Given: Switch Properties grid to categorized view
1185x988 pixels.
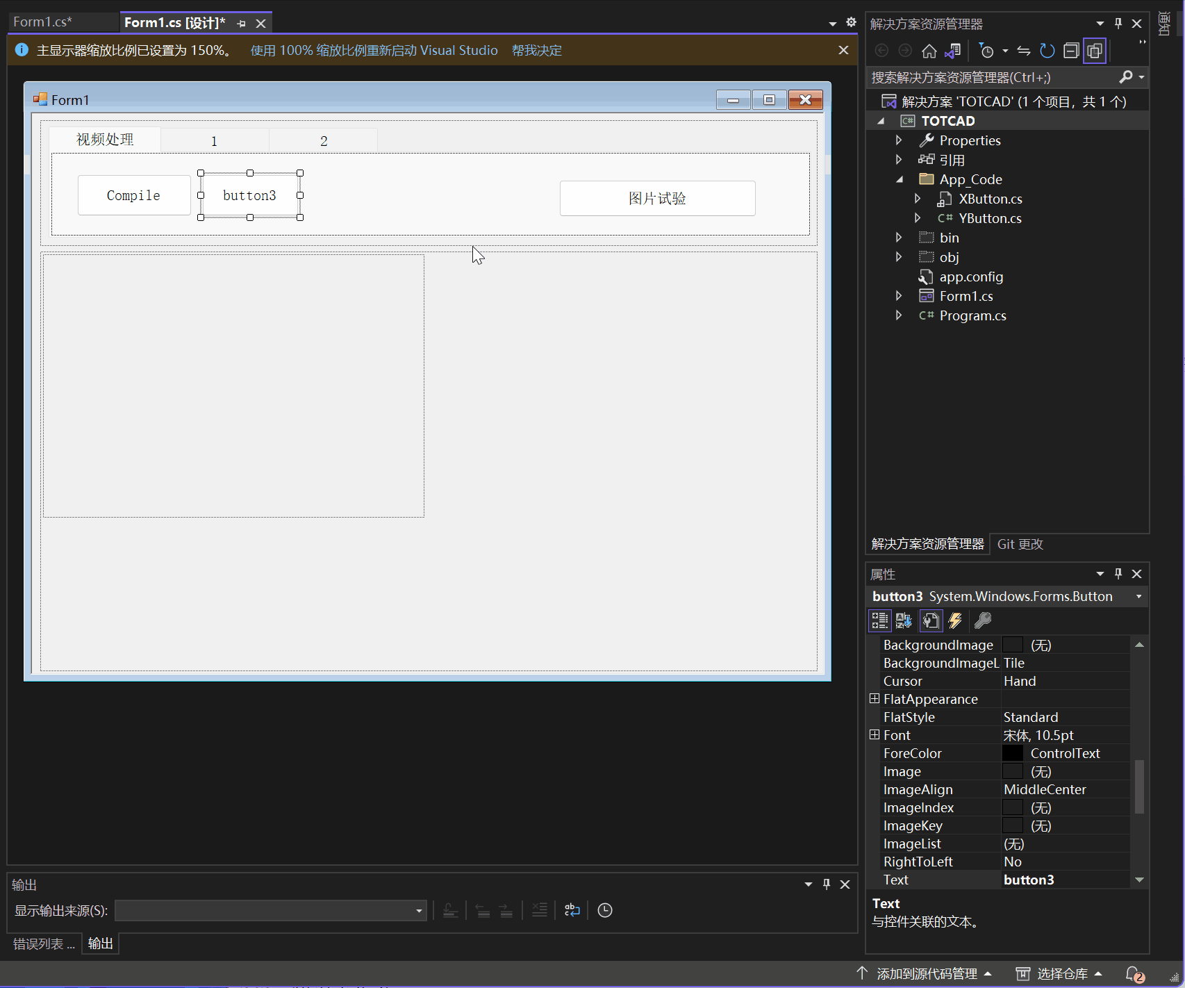Looking at the screenshot, I should pyautogui.click(x=880, y=620).
